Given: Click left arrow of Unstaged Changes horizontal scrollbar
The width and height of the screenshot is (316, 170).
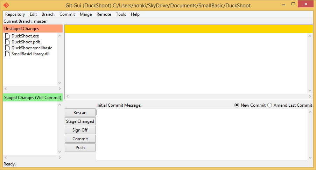Looking at the screenshot, I should click(6, 88).
